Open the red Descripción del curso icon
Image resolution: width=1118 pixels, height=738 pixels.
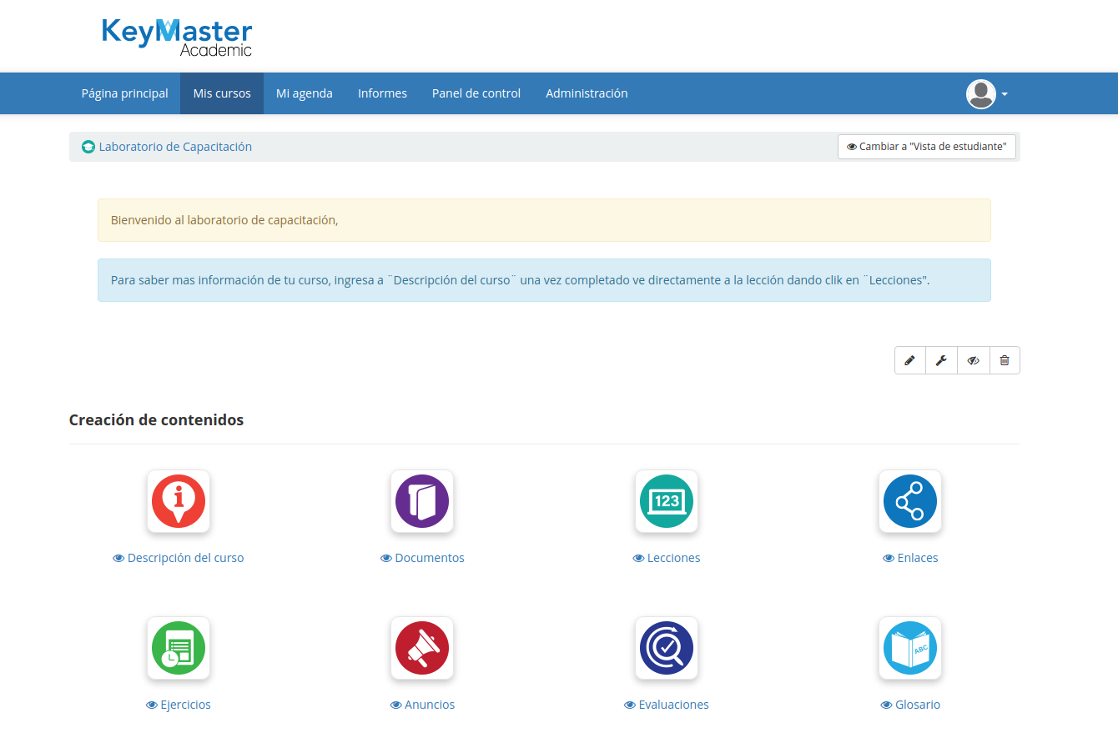click(x=179, y=501)
